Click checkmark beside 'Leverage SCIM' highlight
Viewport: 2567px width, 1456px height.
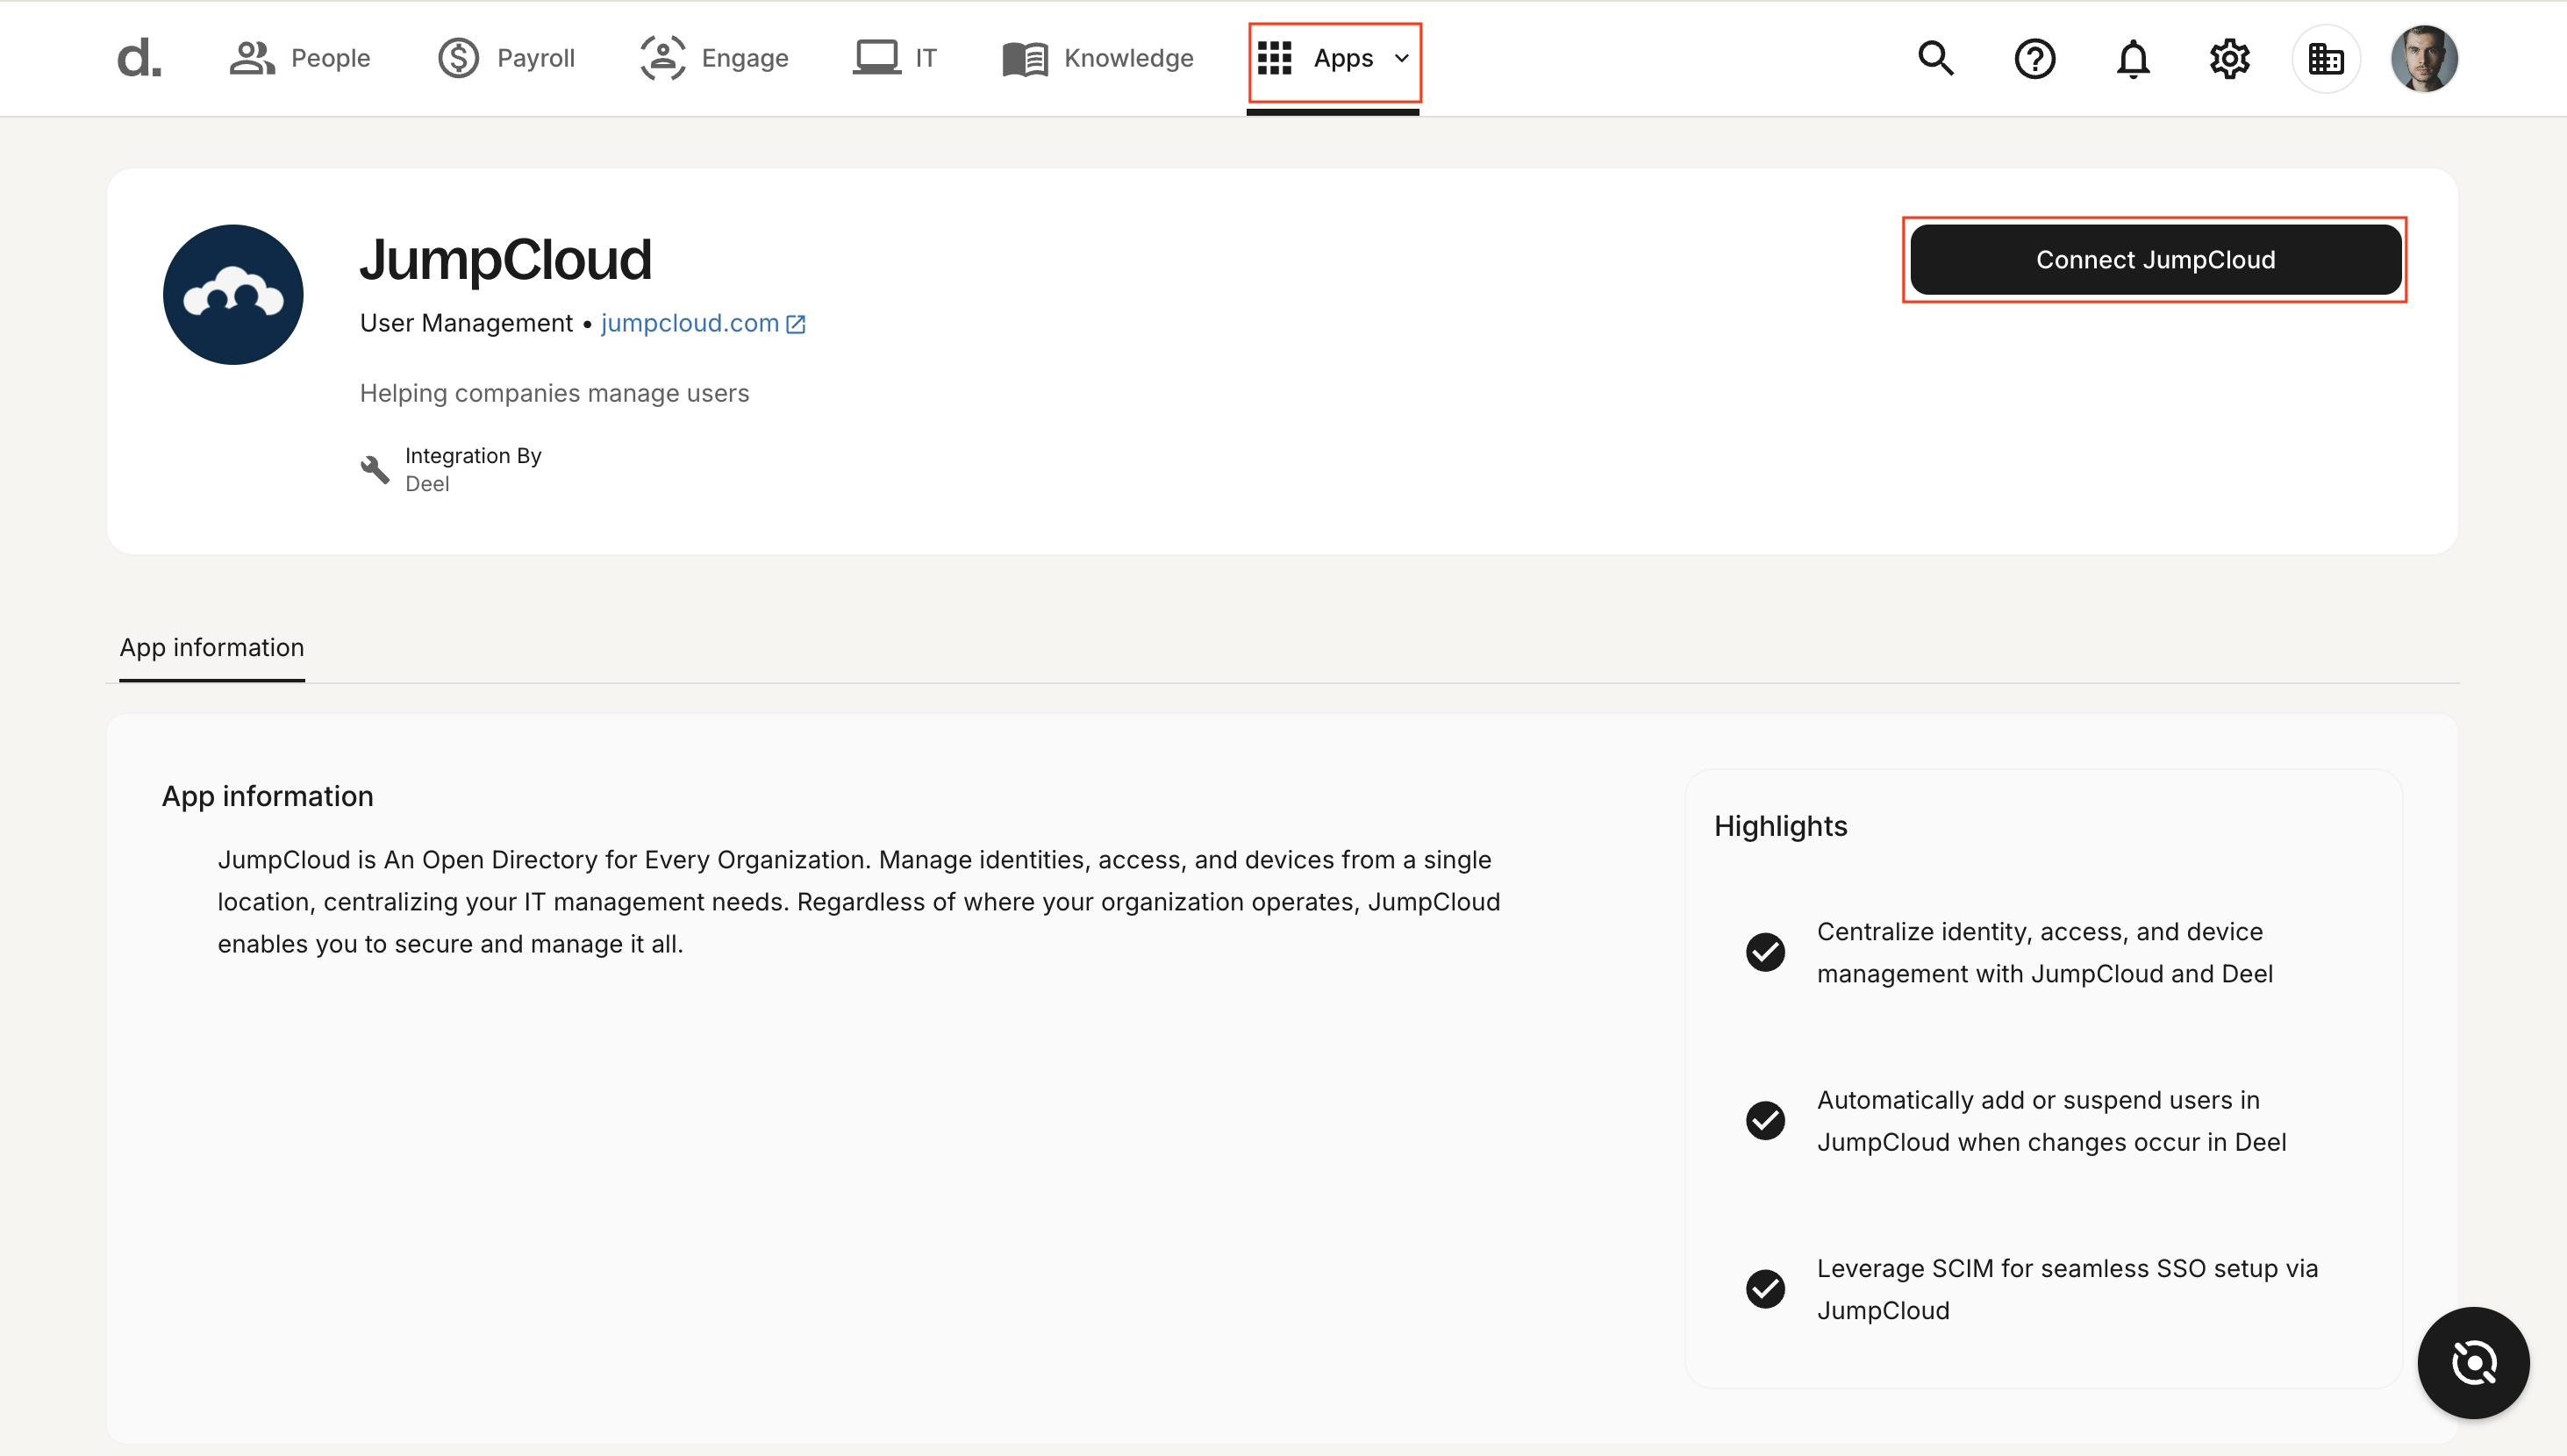tap(1765, 1289)
